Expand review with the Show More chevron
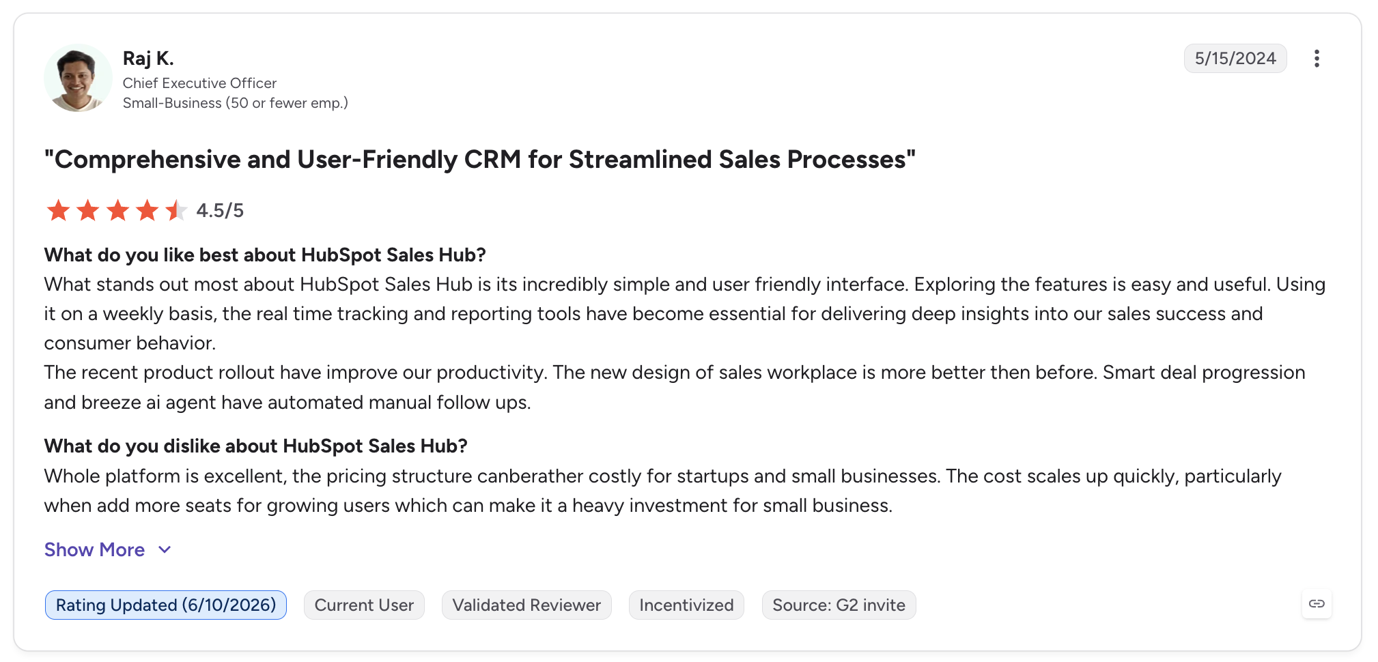The width and height of the screenshot is (1378, 662). click(x=165, y=549)
